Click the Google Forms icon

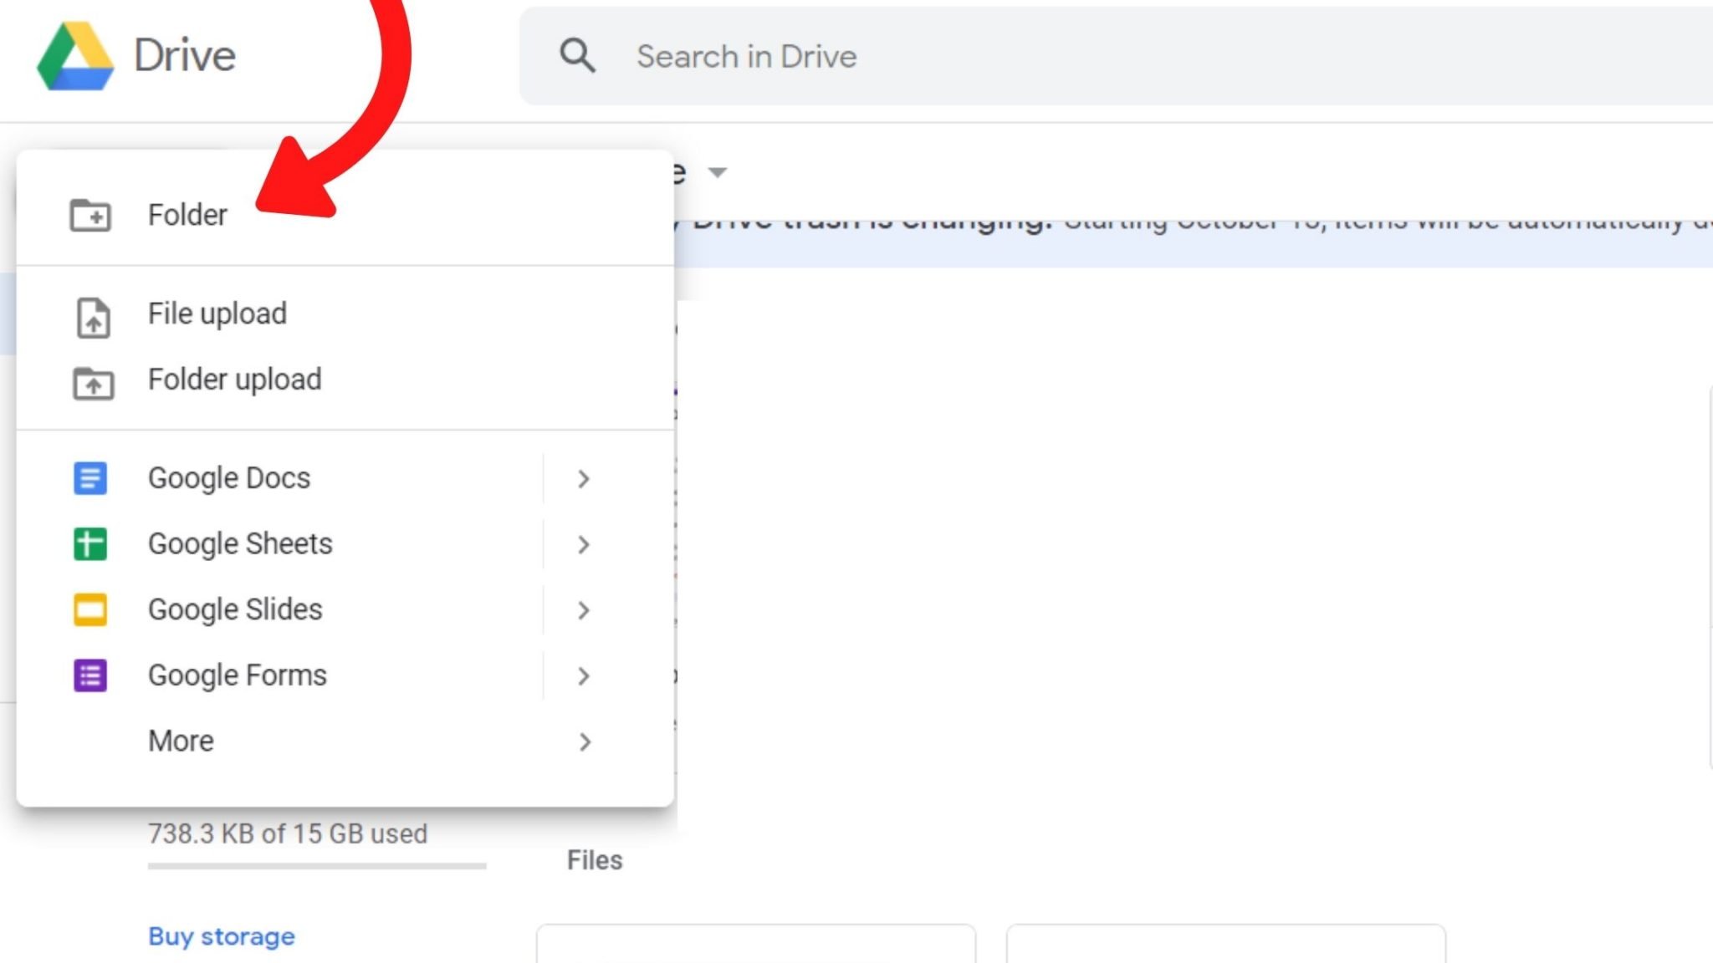[x=90, y=675]
